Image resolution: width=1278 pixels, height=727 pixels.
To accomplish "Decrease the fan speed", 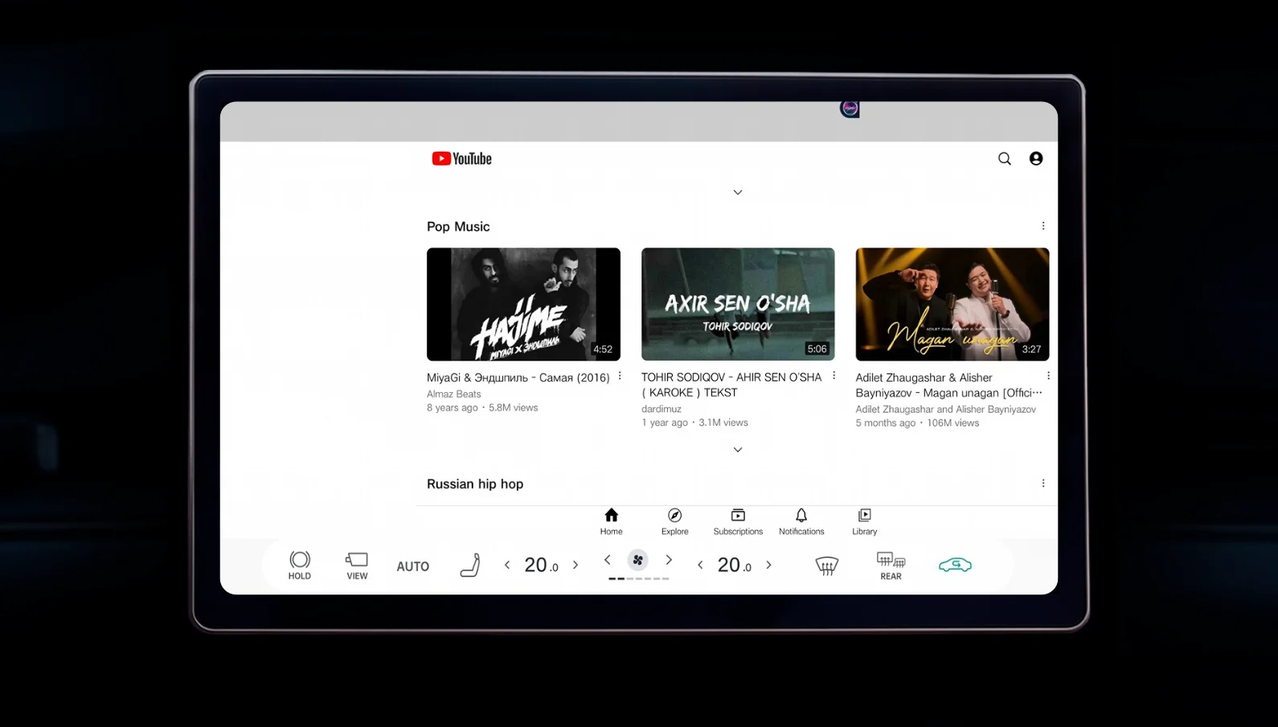I will click(608, 560).
